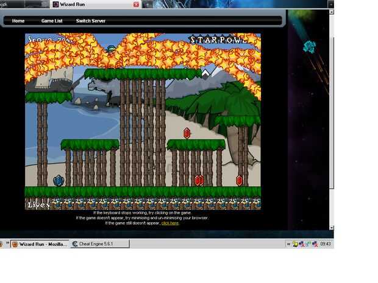Click the scrollbar up arrow

click(x=332, y=12)
